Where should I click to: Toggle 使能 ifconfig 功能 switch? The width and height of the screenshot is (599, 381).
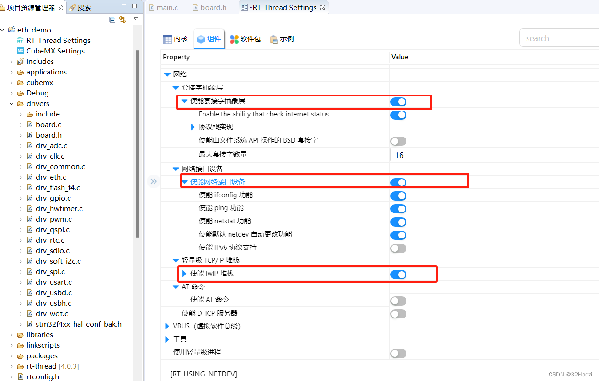tap(398, 196)
